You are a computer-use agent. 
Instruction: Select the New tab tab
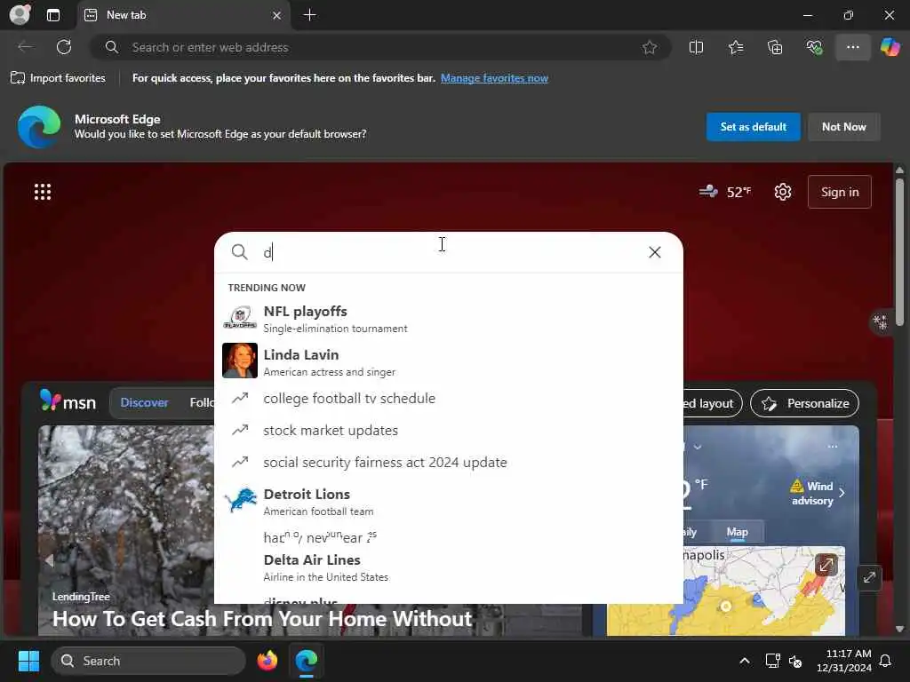(183, 15)
